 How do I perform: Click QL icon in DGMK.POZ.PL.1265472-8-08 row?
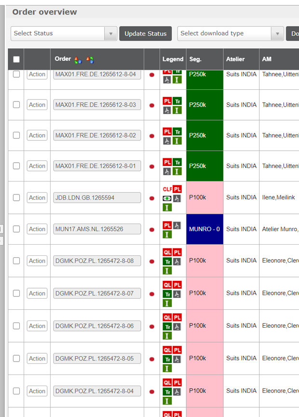click(x=167, y=252)
